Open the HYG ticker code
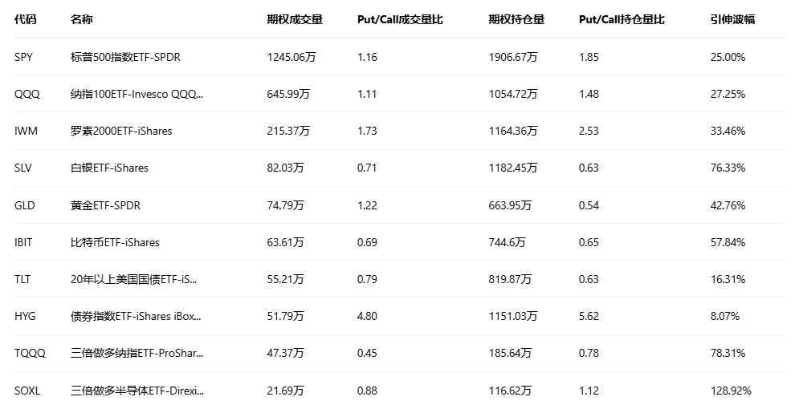 coord(25,316)
